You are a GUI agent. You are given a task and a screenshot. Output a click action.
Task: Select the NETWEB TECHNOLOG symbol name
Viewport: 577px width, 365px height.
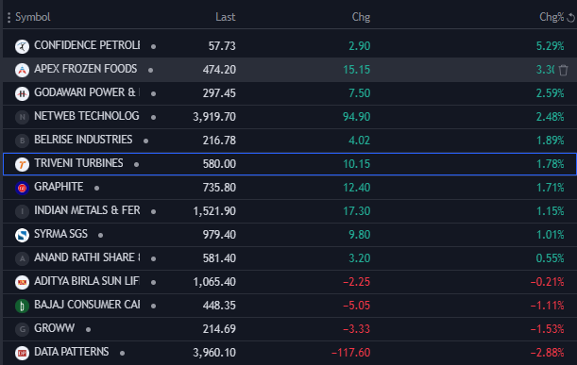tap(87, 116)
